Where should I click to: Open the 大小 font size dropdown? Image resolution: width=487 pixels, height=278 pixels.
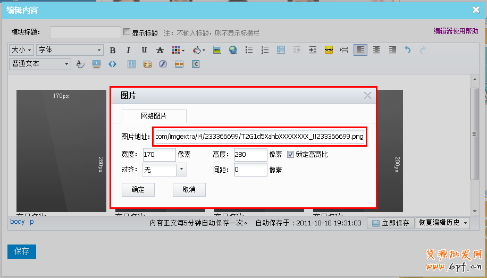[x=22, y=50]
